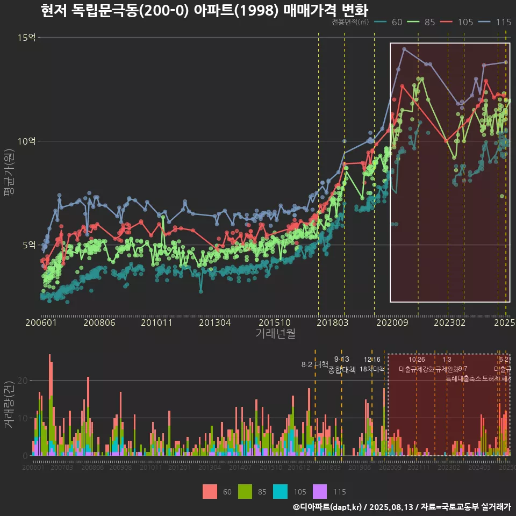Viewport: 516px width, 516px height.
Task: Click price chart tick label 201510
Action: pos(275,322)
